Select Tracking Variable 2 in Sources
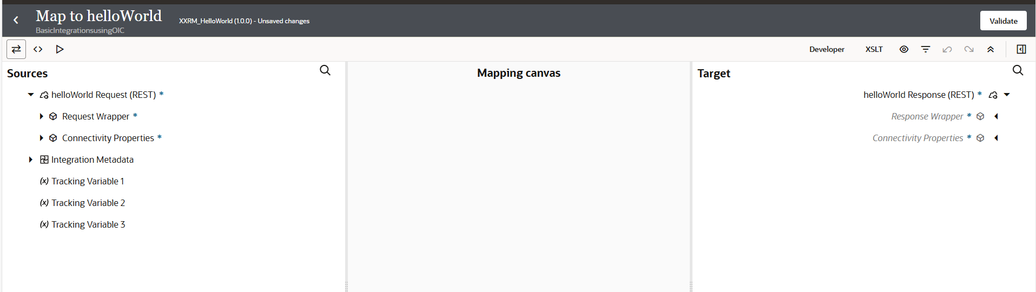The width and height of the screenshot is (1036, 292). pyautogui.click(x=88, y=203)
